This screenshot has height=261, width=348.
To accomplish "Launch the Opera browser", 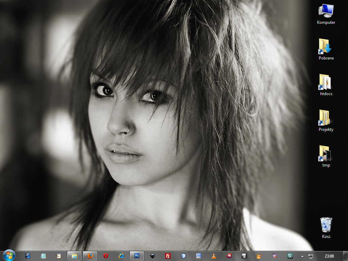I will coord(106,256).
